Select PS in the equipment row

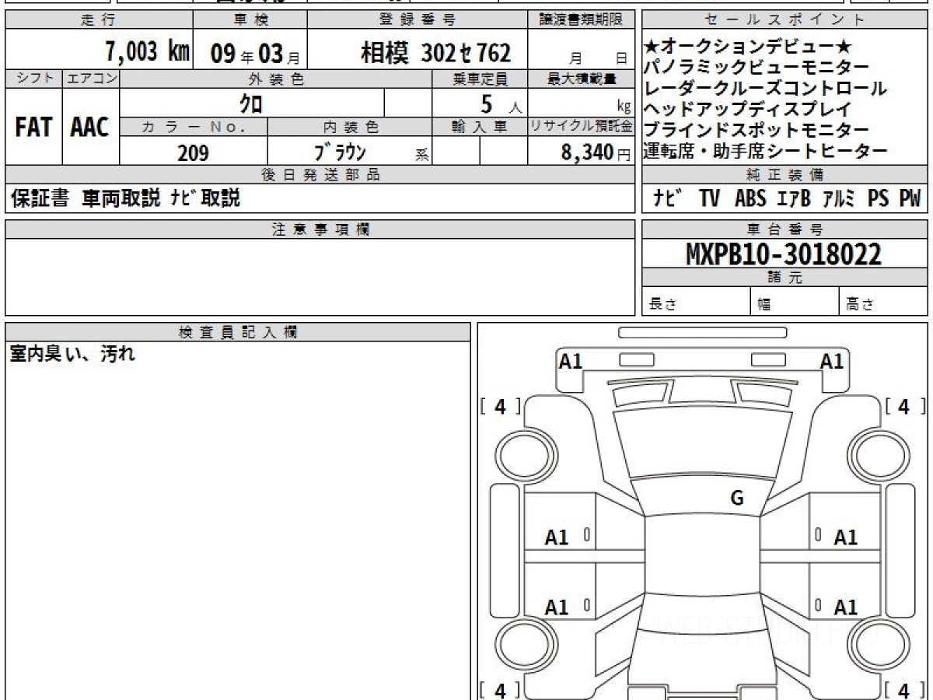pyautogui.click(x=879, y=199)
